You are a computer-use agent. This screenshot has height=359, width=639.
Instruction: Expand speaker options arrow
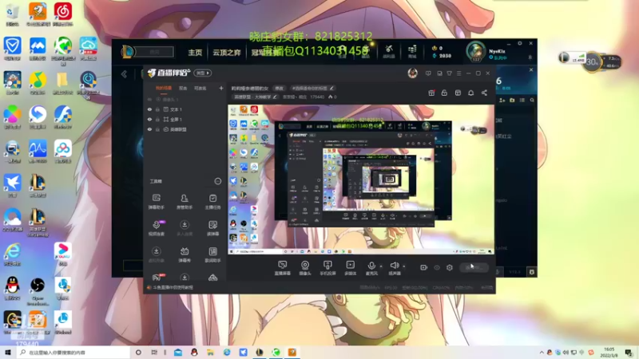click(x=404, y=266)
